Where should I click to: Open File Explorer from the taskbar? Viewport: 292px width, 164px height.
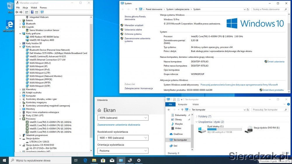coord(94,160)
